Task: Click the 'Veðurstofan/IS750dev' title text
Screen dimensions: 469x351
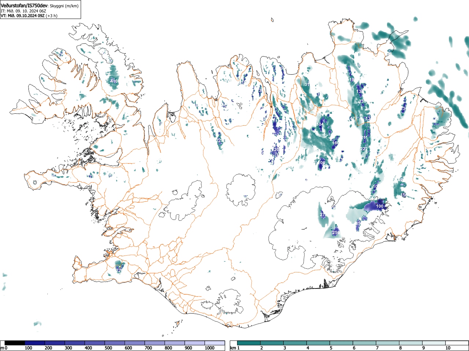Action: 24,6
